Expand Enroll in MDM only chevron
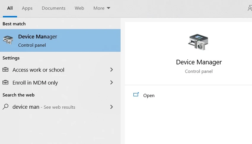Image resolution: width=252 pixels, height=144 pixels. click(x=111, y=83)
